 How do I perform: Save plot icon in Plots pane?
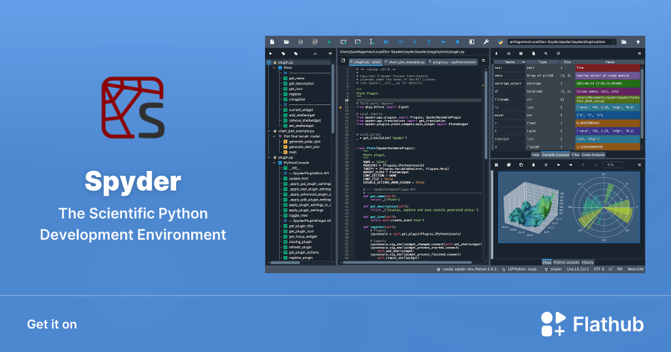[x=496, y=165]
